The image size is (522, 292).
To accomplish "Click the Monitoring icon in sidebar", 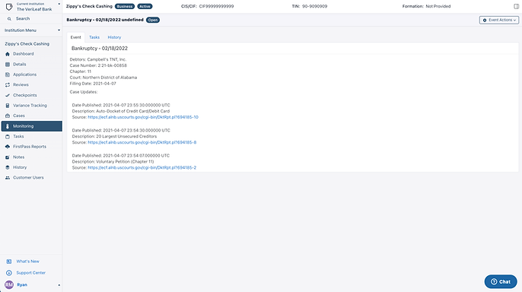I will [8, 126].
